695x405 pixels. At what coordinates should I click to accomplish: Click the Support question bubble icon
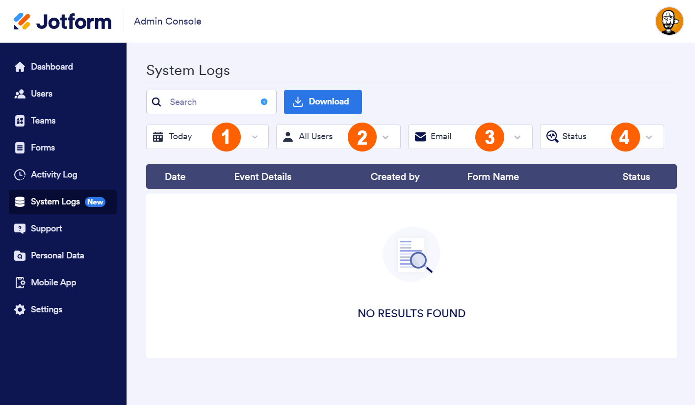pyautogui.click(x=20, y=228)
